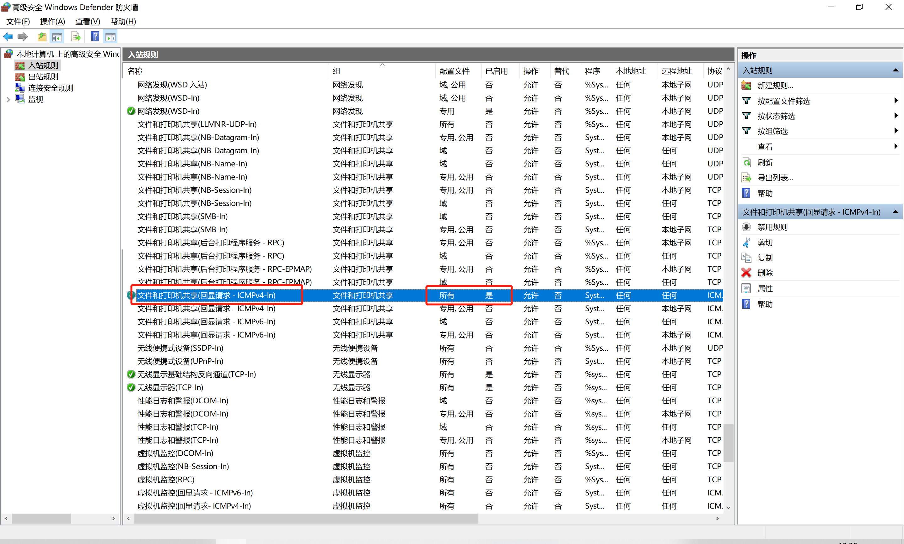Click green check icon of 网络发现(WSD-In) 专用 rule

tap(131, 111)
